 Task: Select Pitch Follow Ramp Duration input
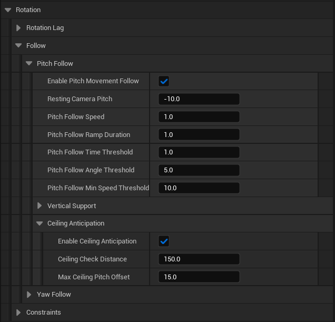click(x=199, y=135)
